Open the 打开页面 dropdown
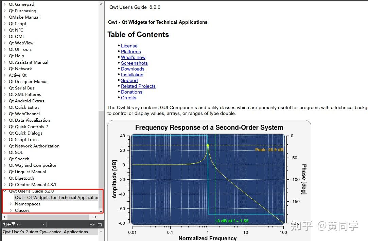 pos(43,224)
